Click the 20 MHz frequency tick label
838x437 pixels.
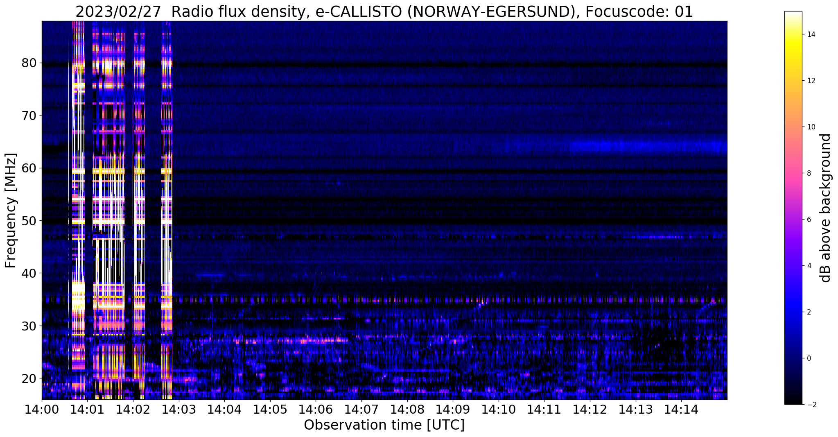(x=29, y=378)
